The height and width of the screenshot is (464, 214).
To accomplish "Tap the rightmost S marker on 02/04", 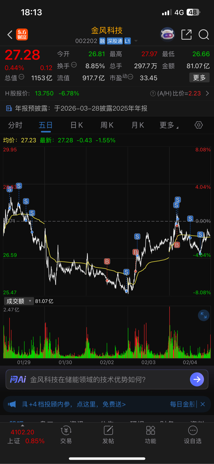I will click(x=200, y=235).
